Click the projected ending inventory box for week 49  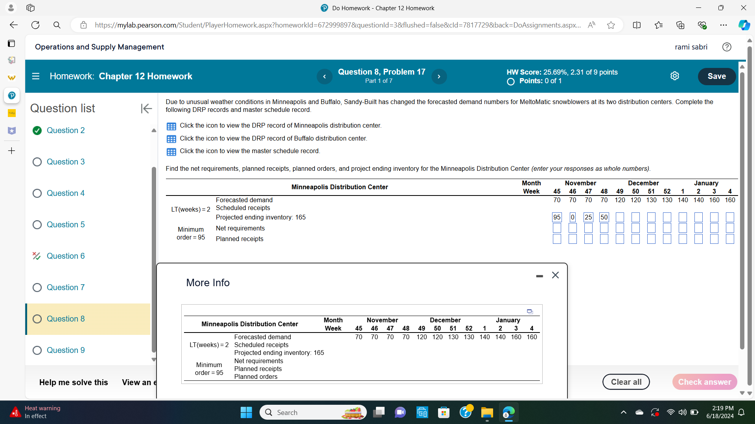click(x=620, y=217)
